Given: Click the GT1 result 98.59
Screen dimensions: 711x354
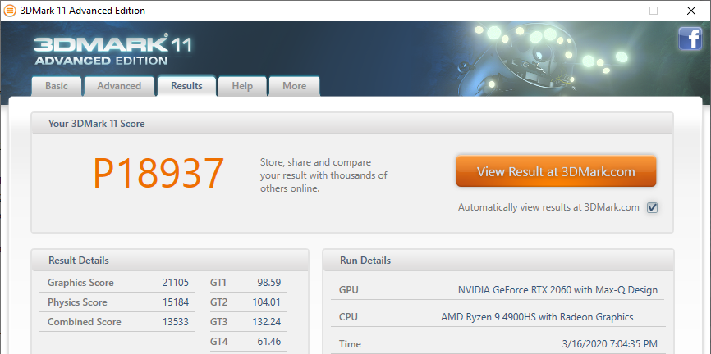Looking at the screenshot, I should point(269,283).
